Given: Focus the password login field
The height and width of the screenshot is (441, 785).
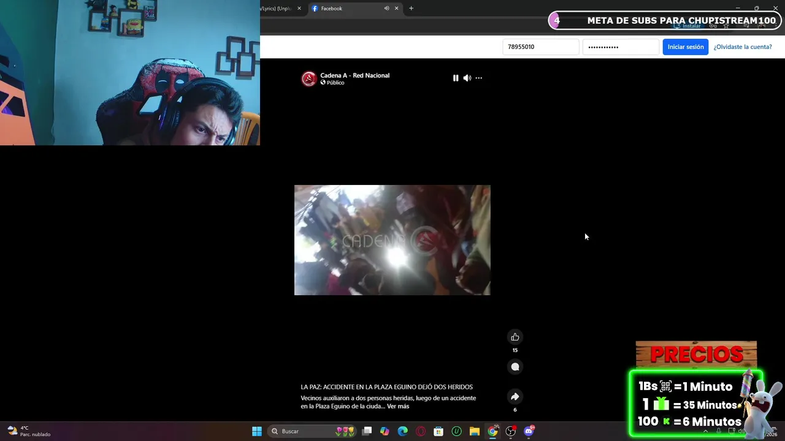Looking at the screenshot, I should [621, 47].
